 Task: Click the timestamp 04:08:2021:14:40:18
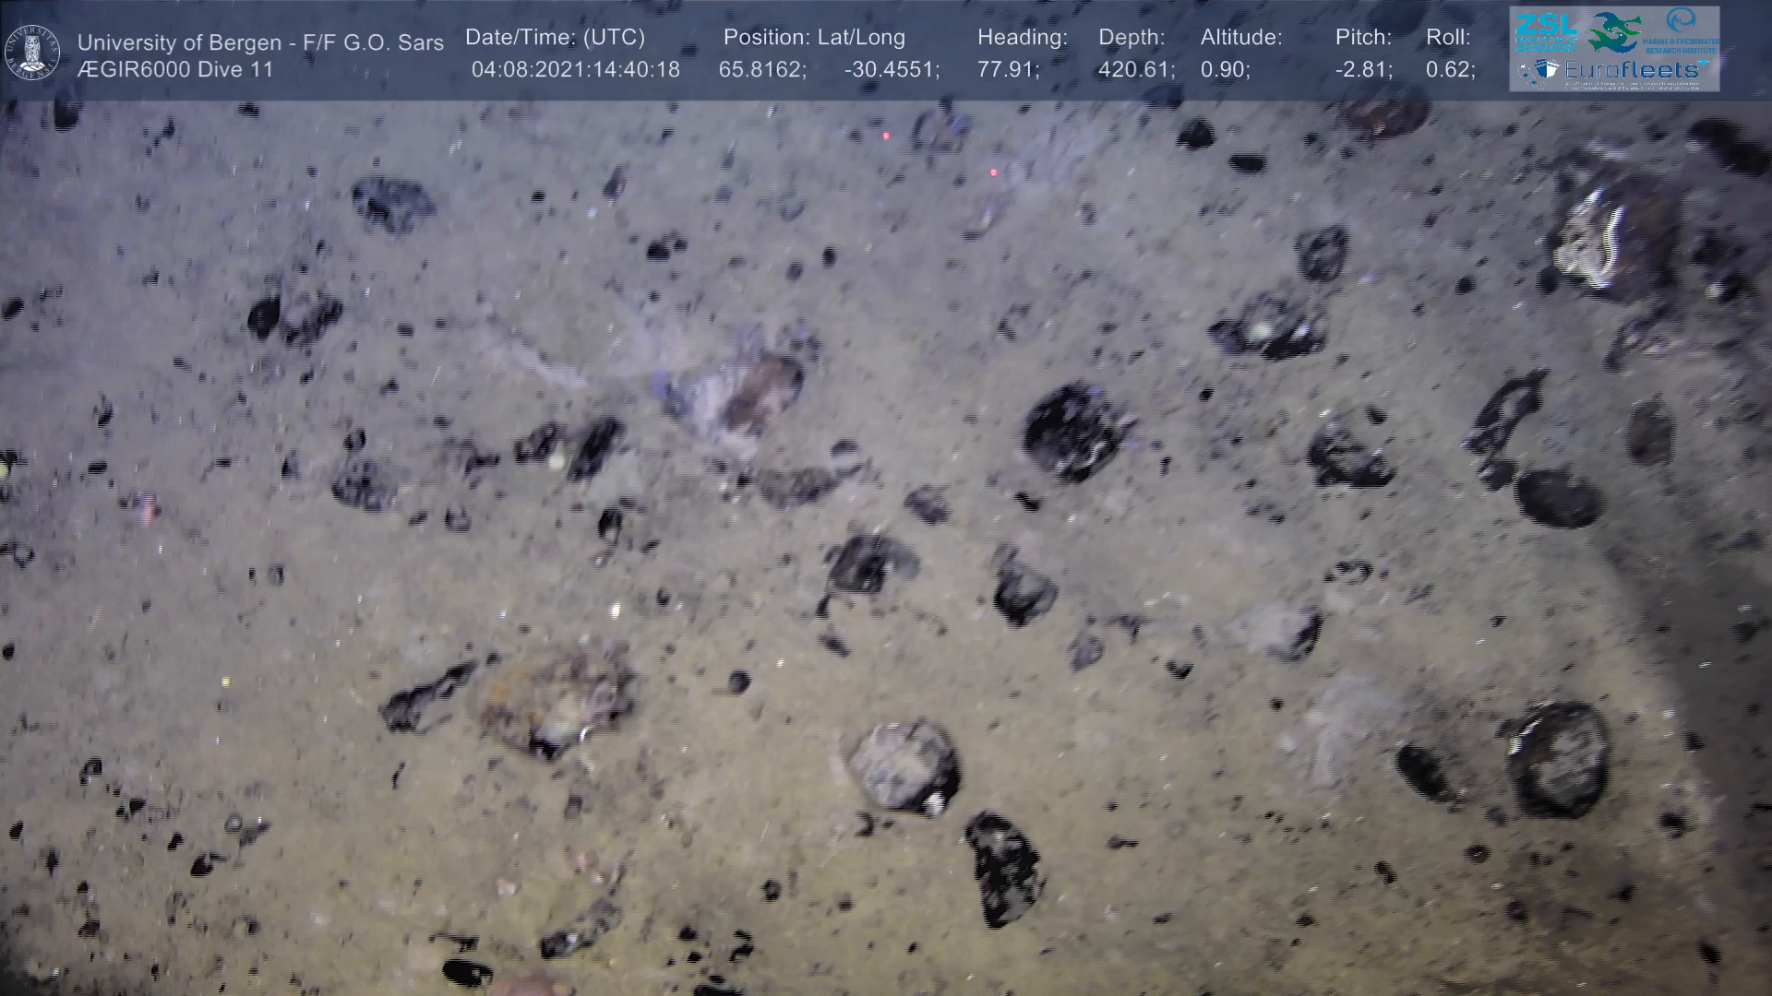pos(575,70)
